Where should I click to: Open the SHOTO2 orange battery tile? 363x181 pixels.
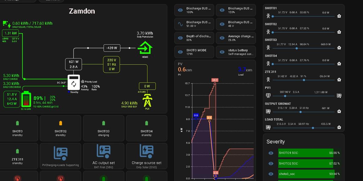(60, 128)
